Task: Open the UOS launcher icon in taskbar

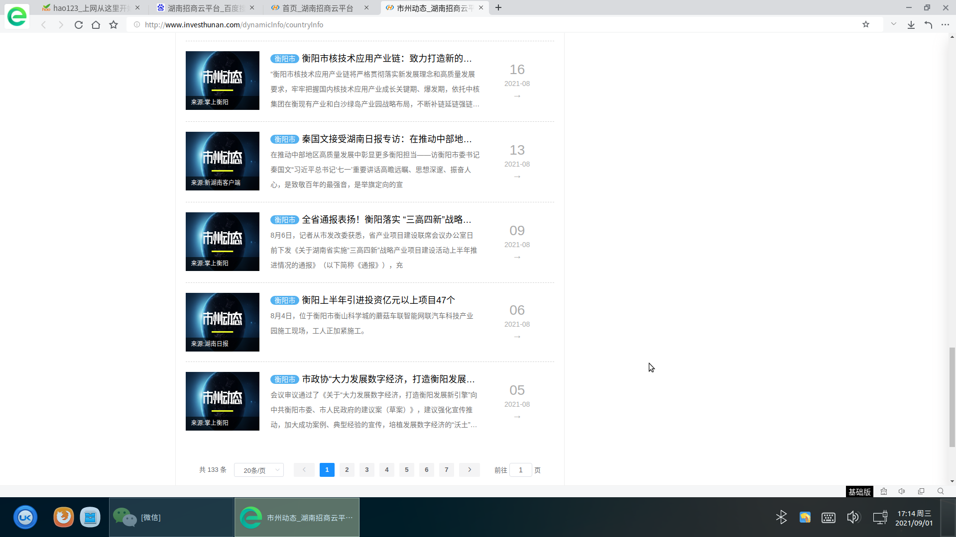Action: coord(25,518)
